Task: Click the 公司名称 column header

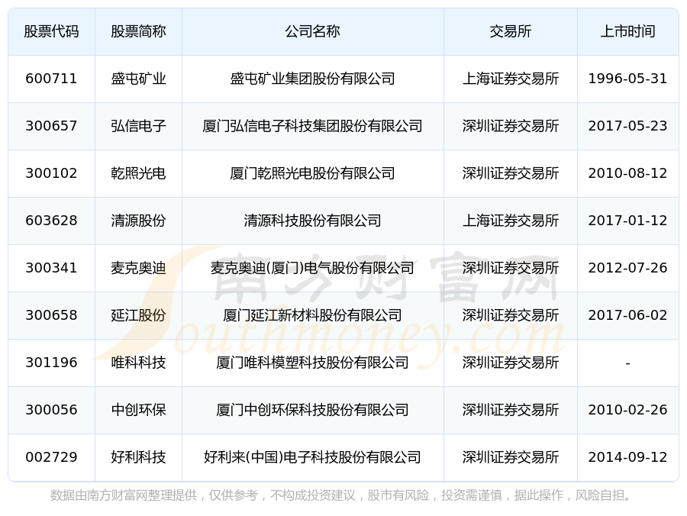Action: pyautogui.click(x=313, y=31)
